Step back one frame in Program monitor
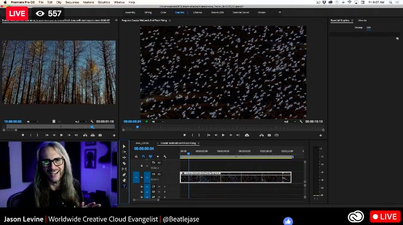403x225 pixels. pos(216,135)
